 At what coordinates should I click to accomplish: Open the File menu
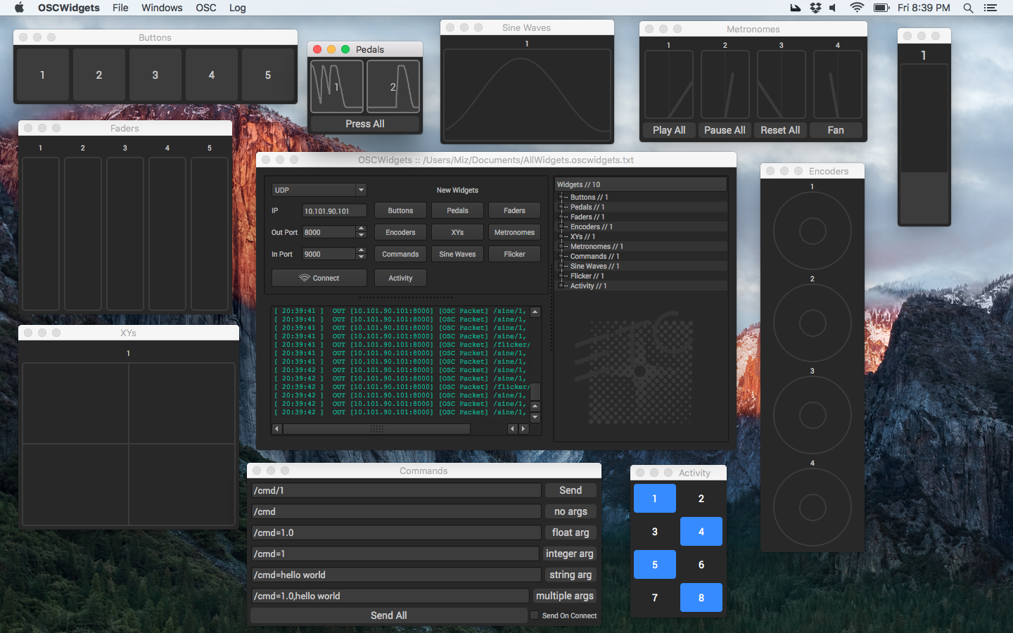(120, 8)
